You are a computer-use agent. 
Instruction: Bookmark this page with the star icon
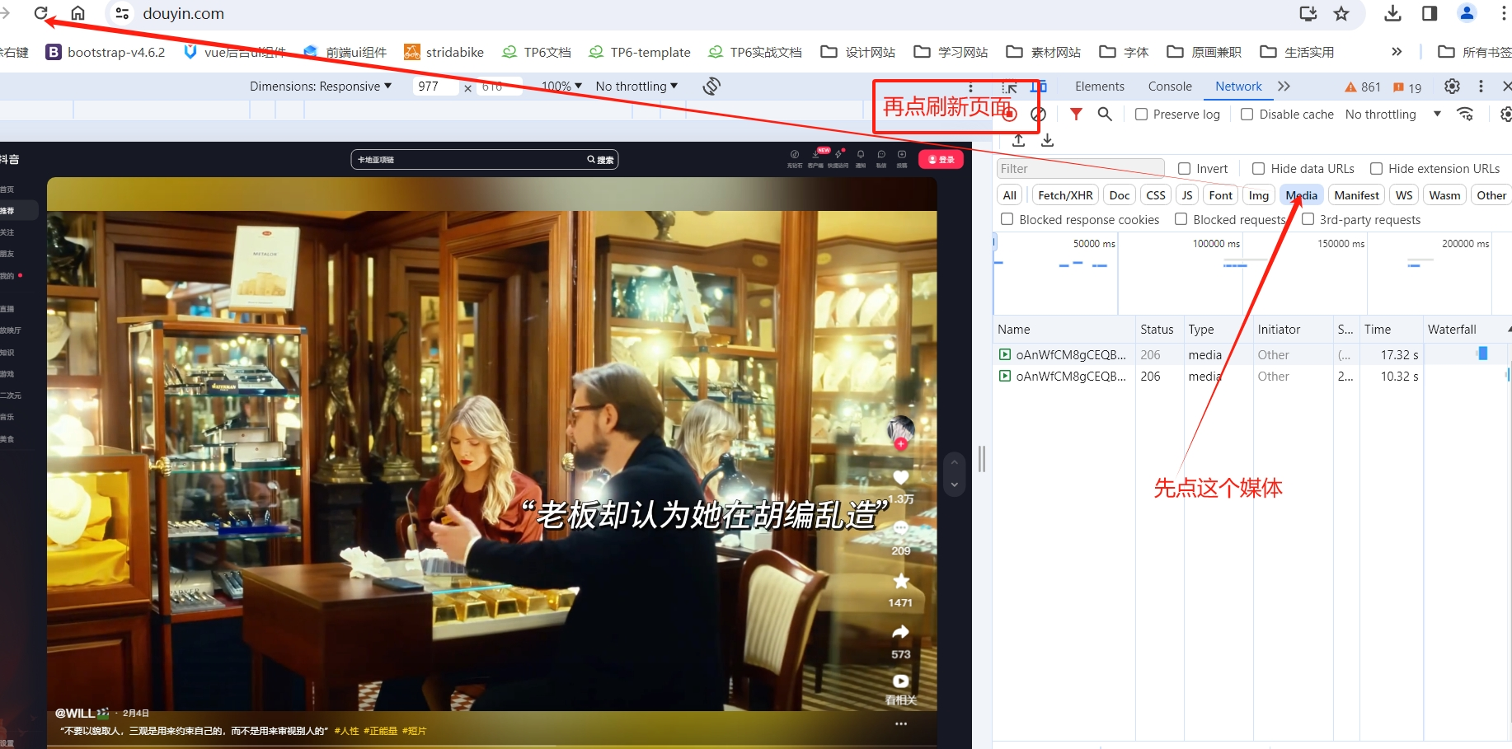coord(1341,13)
